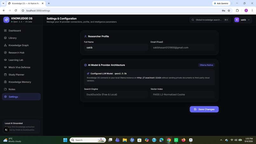Open Firefox from the taskbar
This screenshot has width=256, height=144.
[x=183, y=140]
